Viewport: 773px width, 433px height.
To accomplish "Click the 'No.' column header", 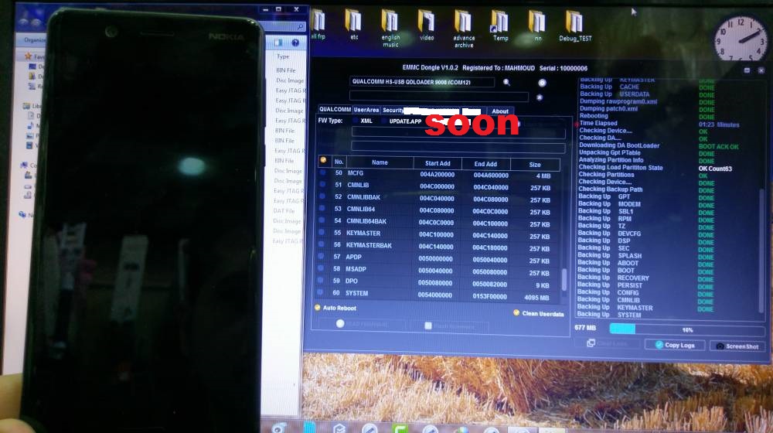I will coord(339,162).
